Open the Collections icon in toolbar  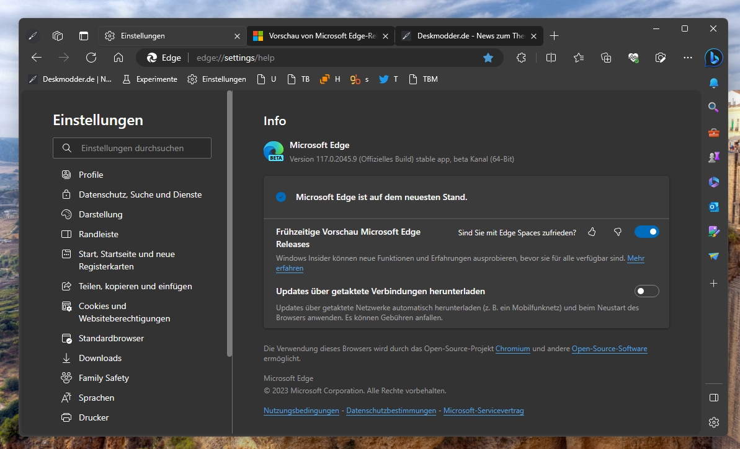tap(606, 58)
